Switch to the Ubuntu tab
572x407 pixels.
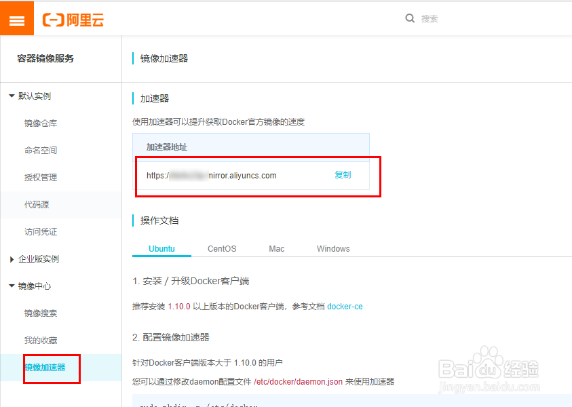[x=161, y=249]
